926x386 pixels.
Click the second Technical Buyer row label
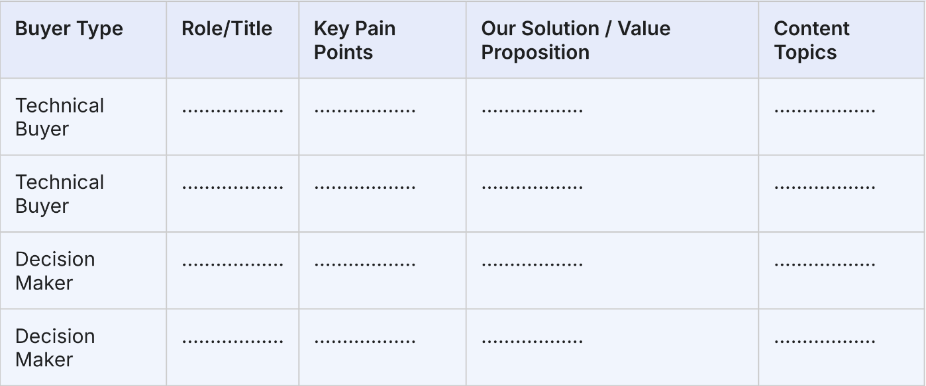(60, 194)
